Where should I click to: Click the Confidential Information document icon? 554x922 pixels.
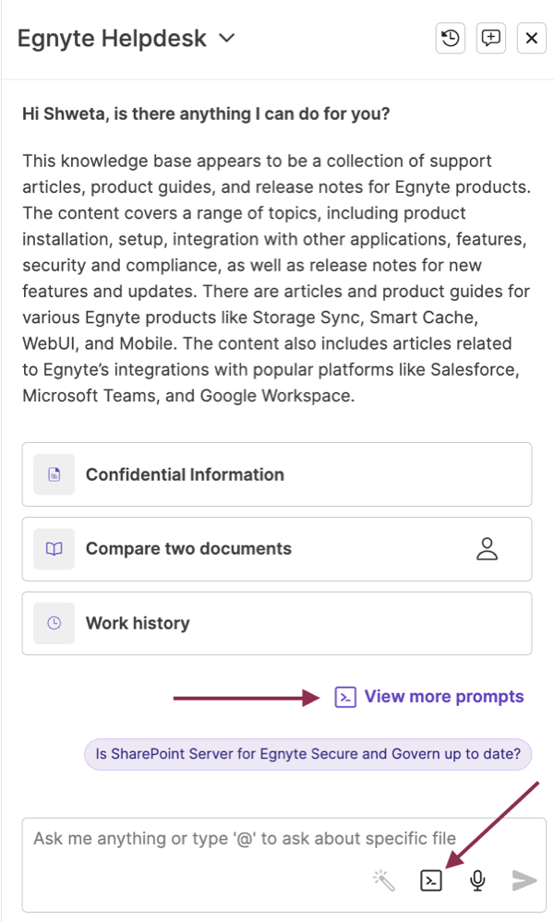[54, 474]
